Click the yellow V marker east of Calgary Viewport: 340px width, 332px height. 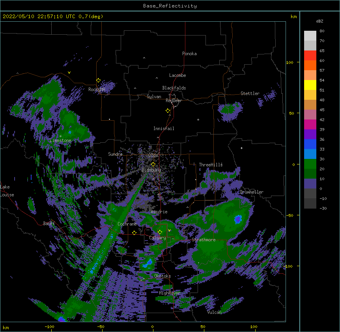169,230
